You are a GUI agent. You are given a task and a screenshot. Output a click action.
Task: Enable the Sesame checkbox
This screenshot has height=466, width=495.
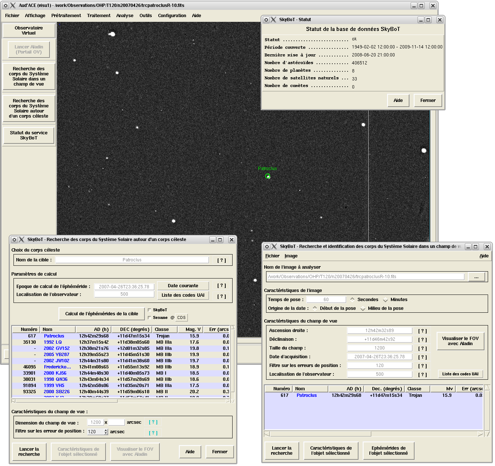click(x=150, y=317)
